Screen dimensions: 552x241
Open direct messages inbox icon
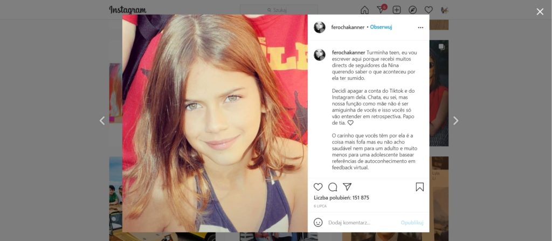tap(381, 10)
